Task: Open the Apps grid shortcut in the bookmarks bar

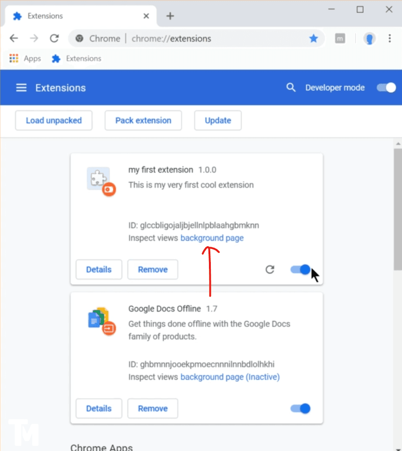Action: (x=25, y=58)
